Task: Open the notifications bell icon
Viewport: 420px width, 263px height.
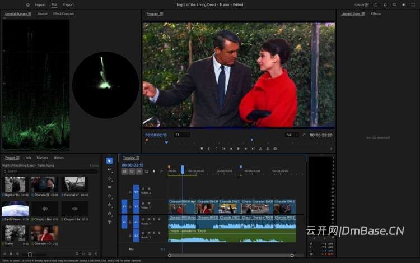Action: click(x=385, y=4)
